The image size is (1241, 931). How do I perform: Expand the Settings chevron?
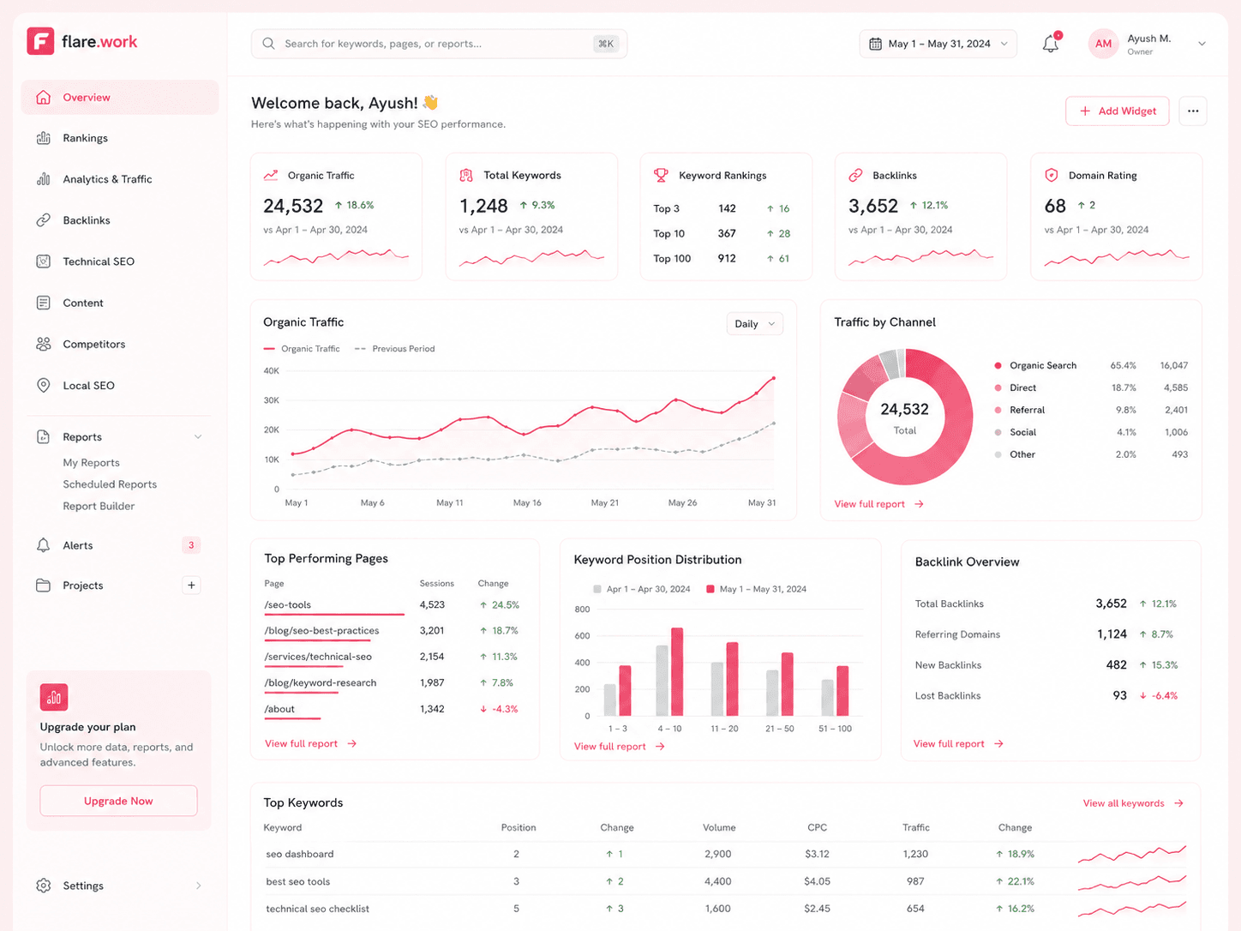tap(198, 886)
